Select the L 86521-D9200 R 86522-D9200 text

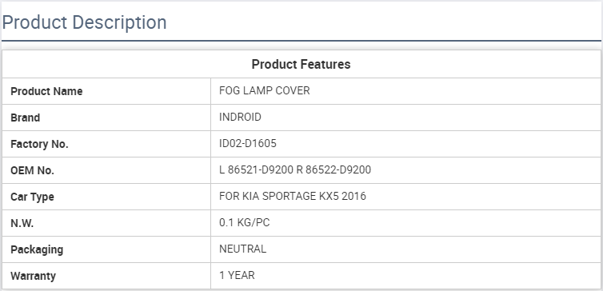[x=295, y=170]
